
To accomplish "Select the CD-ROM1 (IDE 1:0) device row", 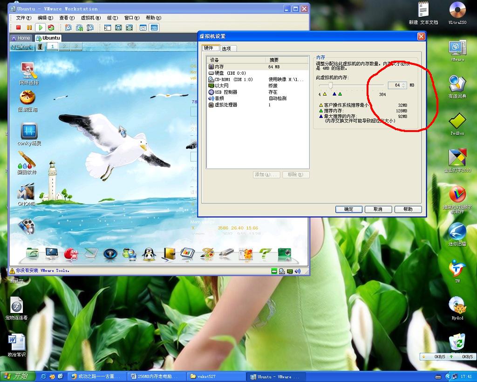I will 257,79.
